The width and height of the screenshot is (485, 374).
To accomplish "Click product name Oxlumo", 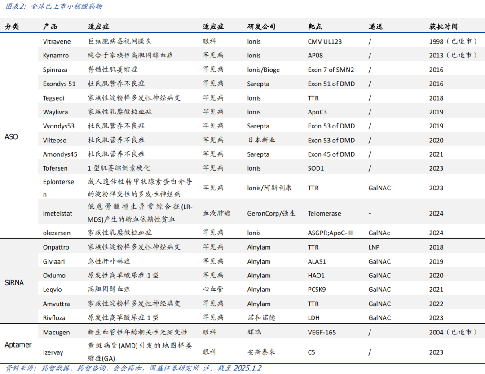I will 54,276.
